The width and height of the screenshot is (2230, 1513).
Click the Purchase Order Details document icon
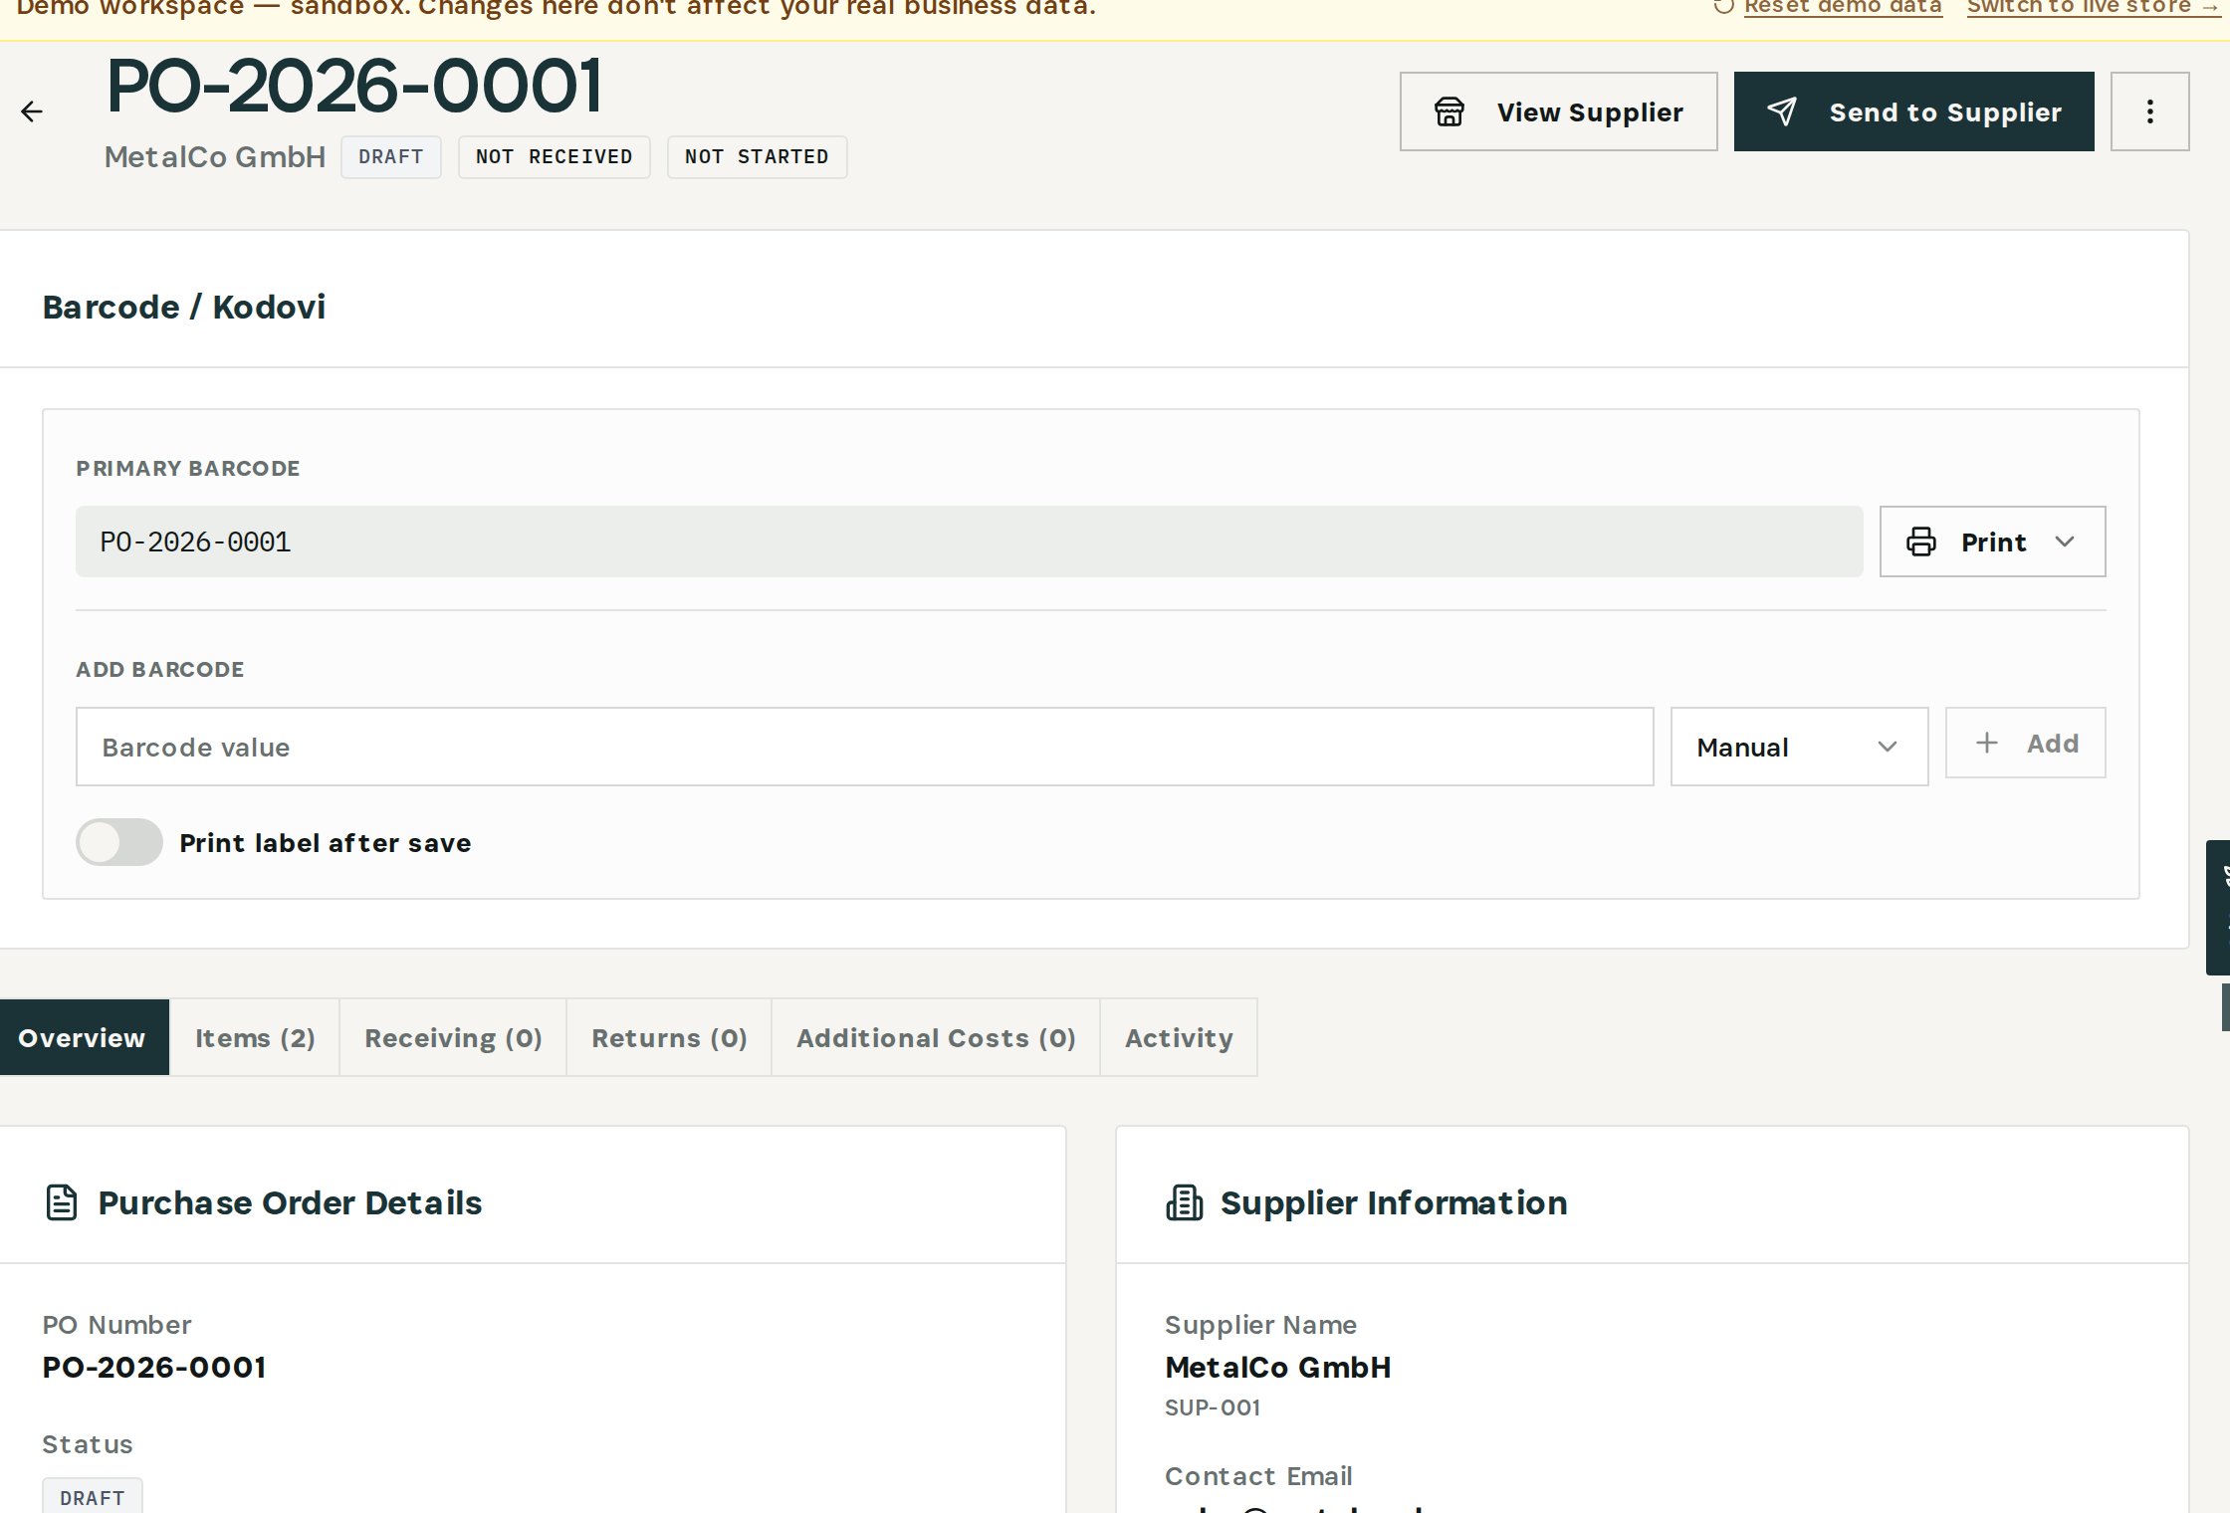[62, 1202]
